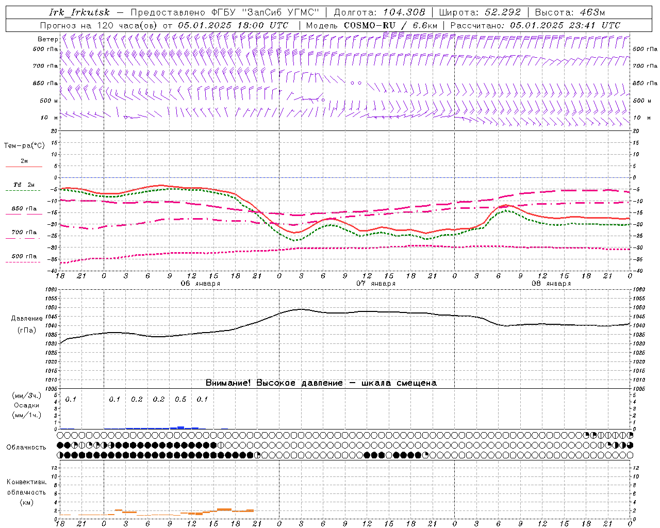The width and height of the screenshot is (660, 528).
Task: Click the 07 января date label
Action: tap(376, 284)
